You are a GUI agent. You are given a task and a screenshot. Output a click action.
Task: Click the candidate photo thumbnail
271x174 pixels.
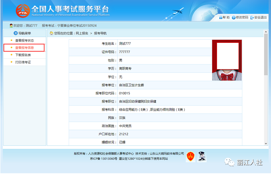[x=227, y=60]
